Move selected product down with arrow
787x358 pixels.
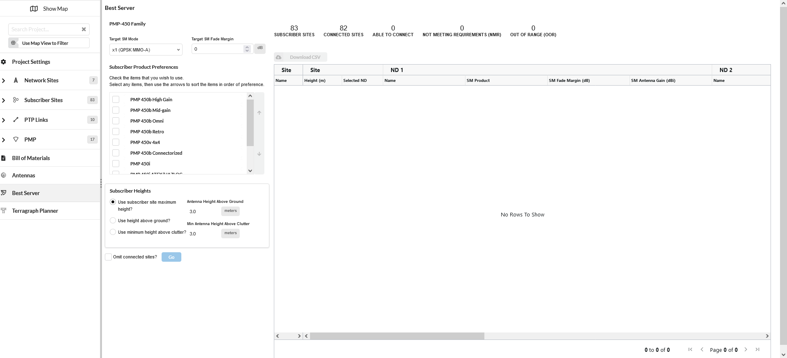(x=259, y=154)
